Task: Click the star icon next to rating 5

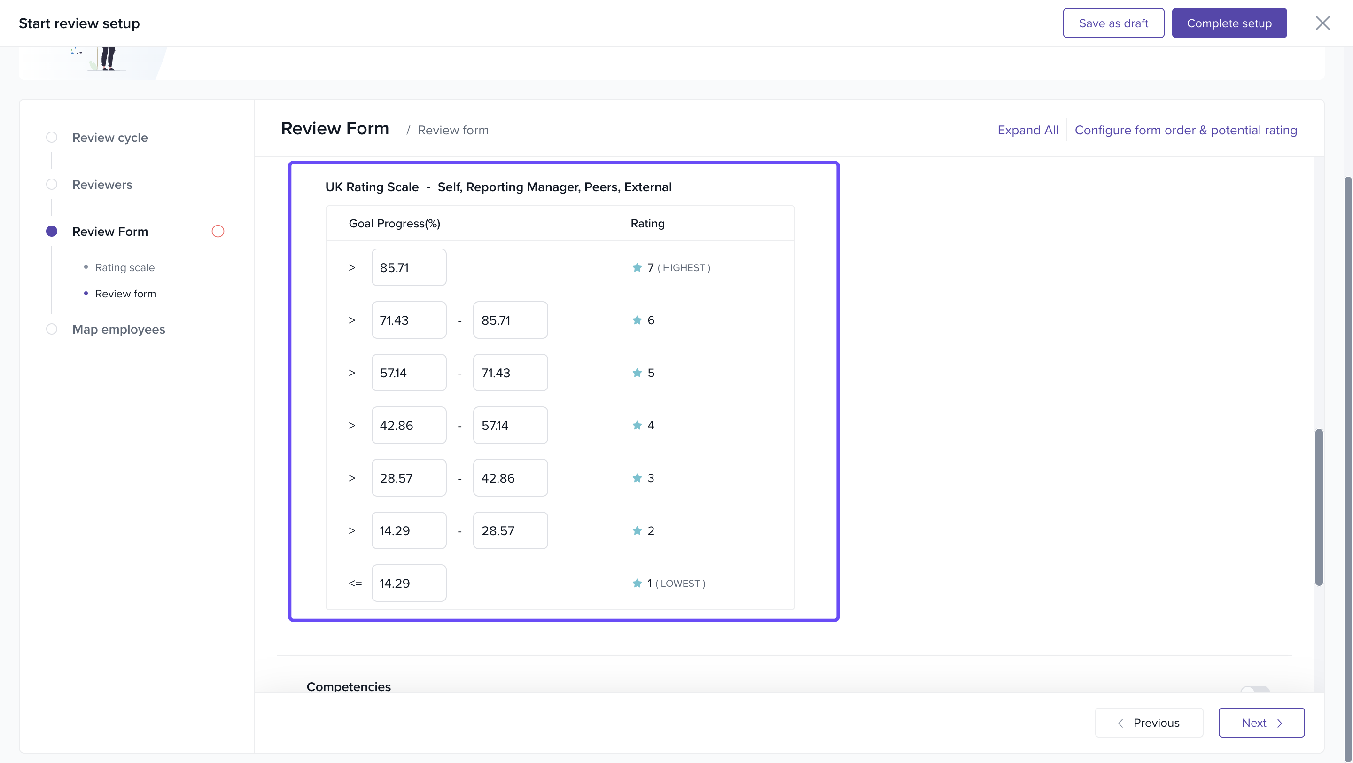Action: click(x=637, y=372)
